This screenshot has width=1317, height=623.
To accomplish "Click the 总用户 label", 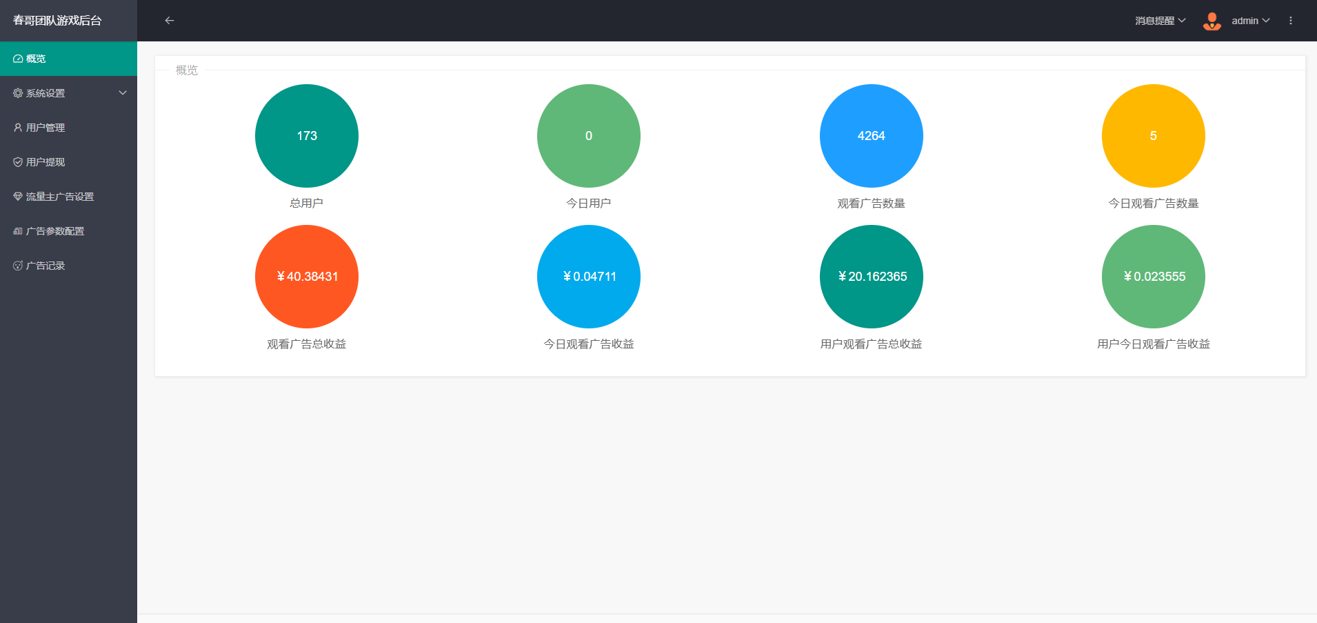I will (307, 204).
